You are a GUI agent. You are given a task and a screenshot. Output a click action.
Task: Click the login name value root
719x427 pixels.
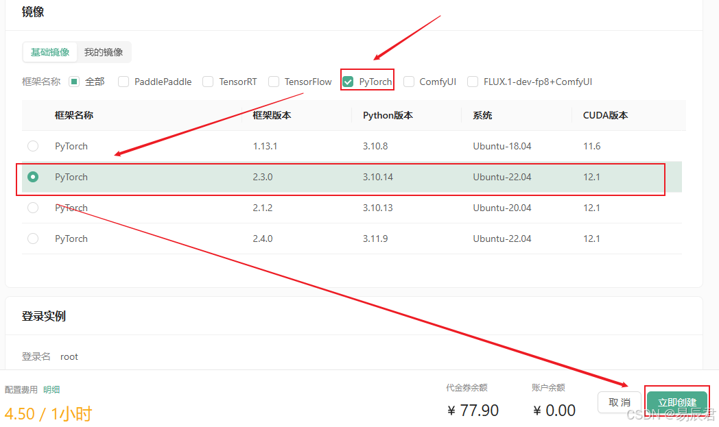[69, 356]
